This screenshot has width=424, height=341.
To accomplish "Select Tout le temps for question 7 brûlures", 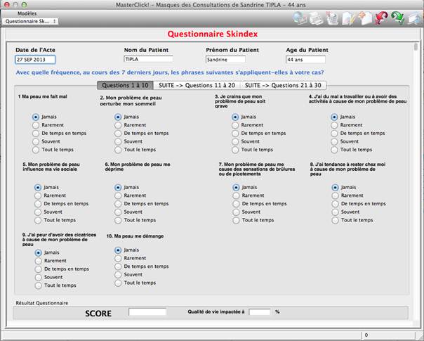I will point(236,220).
